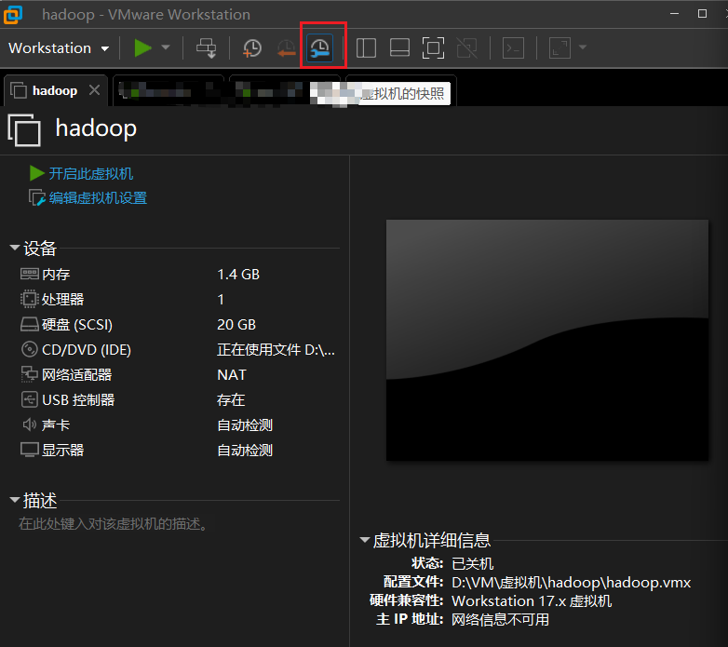Open the Workstation menu dropdown
This screenshot has height=647, width=728.
coord(59,47)
